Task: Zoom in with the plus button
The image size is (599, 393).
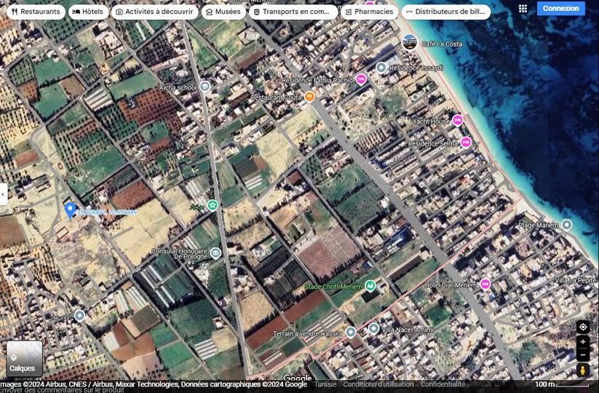Action: coord(582,342)
